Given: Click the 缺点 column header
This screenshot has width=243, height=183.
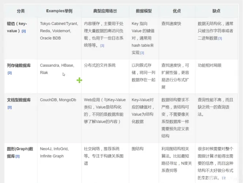Looking at the screenshot, I should pos(216,11).
